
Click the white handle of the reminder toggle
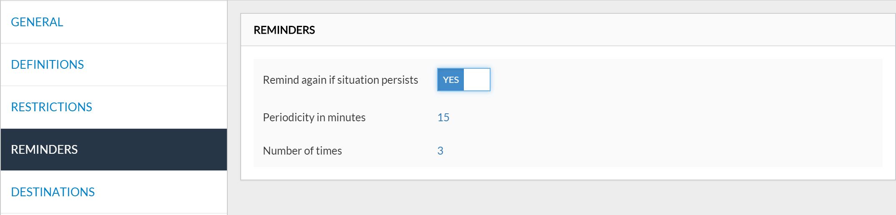tap(477, 80)
